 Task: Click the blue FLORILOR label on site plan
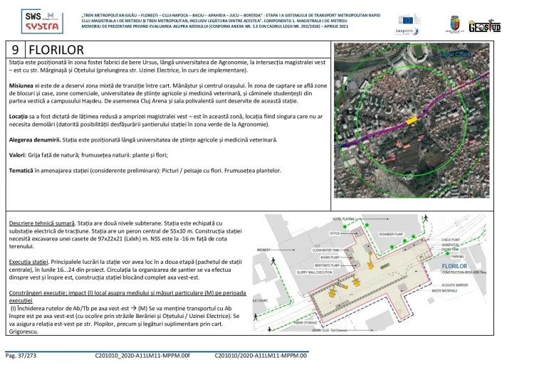click(x=454, y=266)
